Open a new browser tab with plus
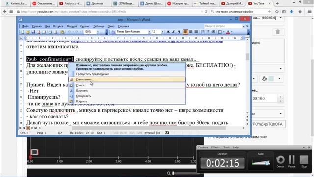314x177 pixels. coord(277,3)
